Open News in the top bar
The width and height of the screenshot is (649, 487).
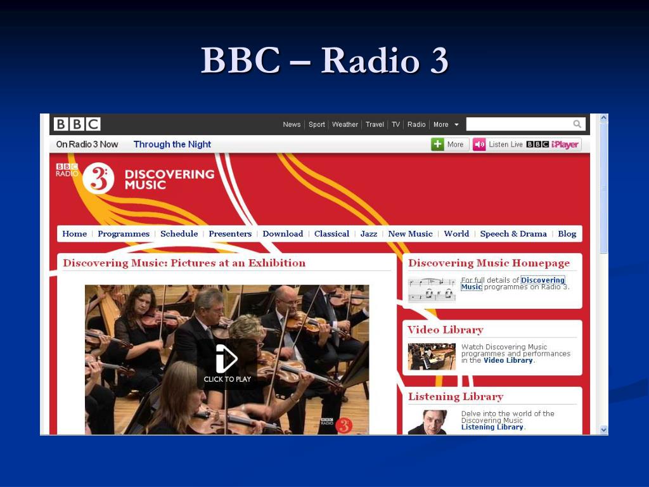click(292, 124)
